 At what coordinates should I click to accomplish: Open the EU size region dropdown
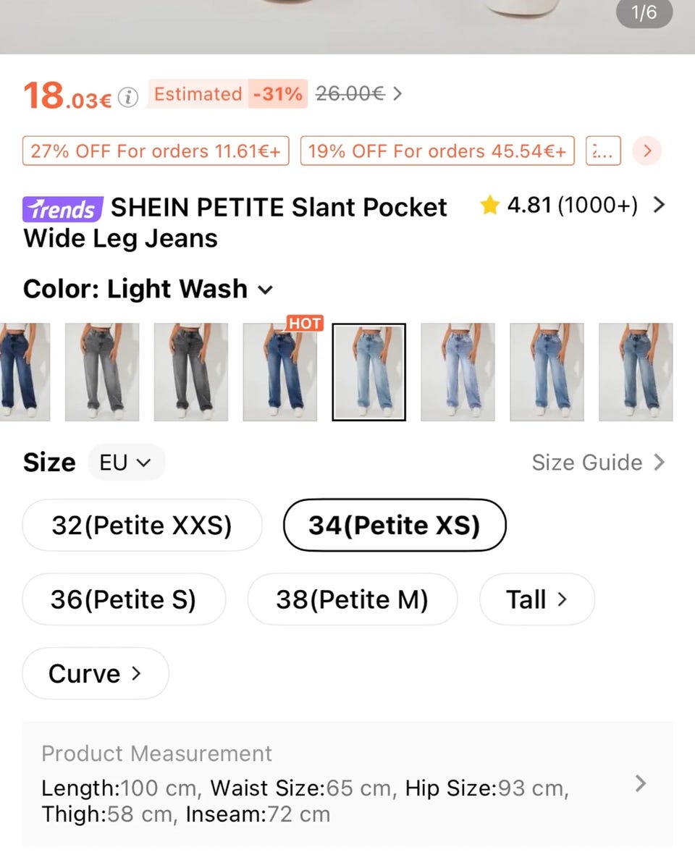point(126,463)
